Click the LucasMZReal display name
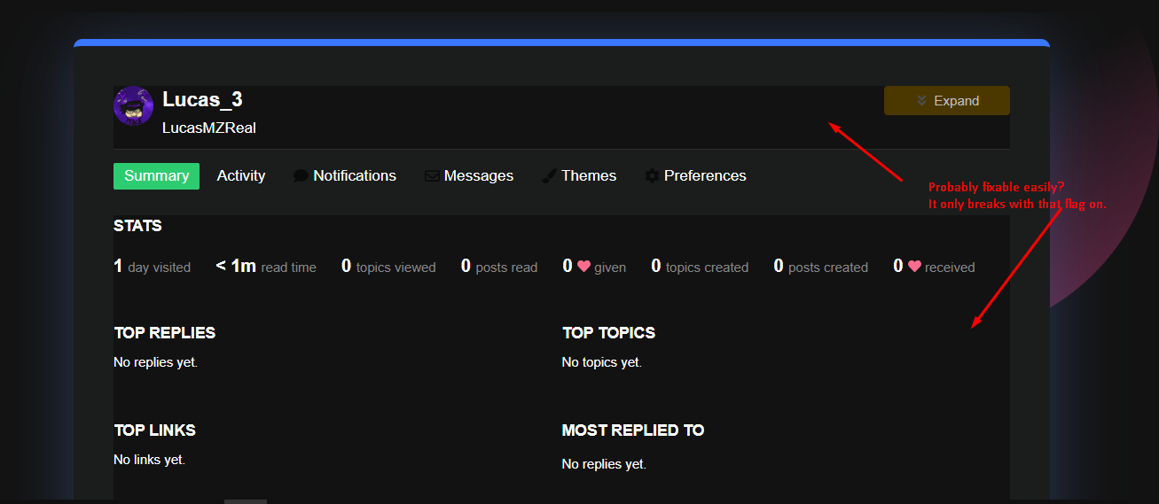1159x504 pixels. [209, 128]
